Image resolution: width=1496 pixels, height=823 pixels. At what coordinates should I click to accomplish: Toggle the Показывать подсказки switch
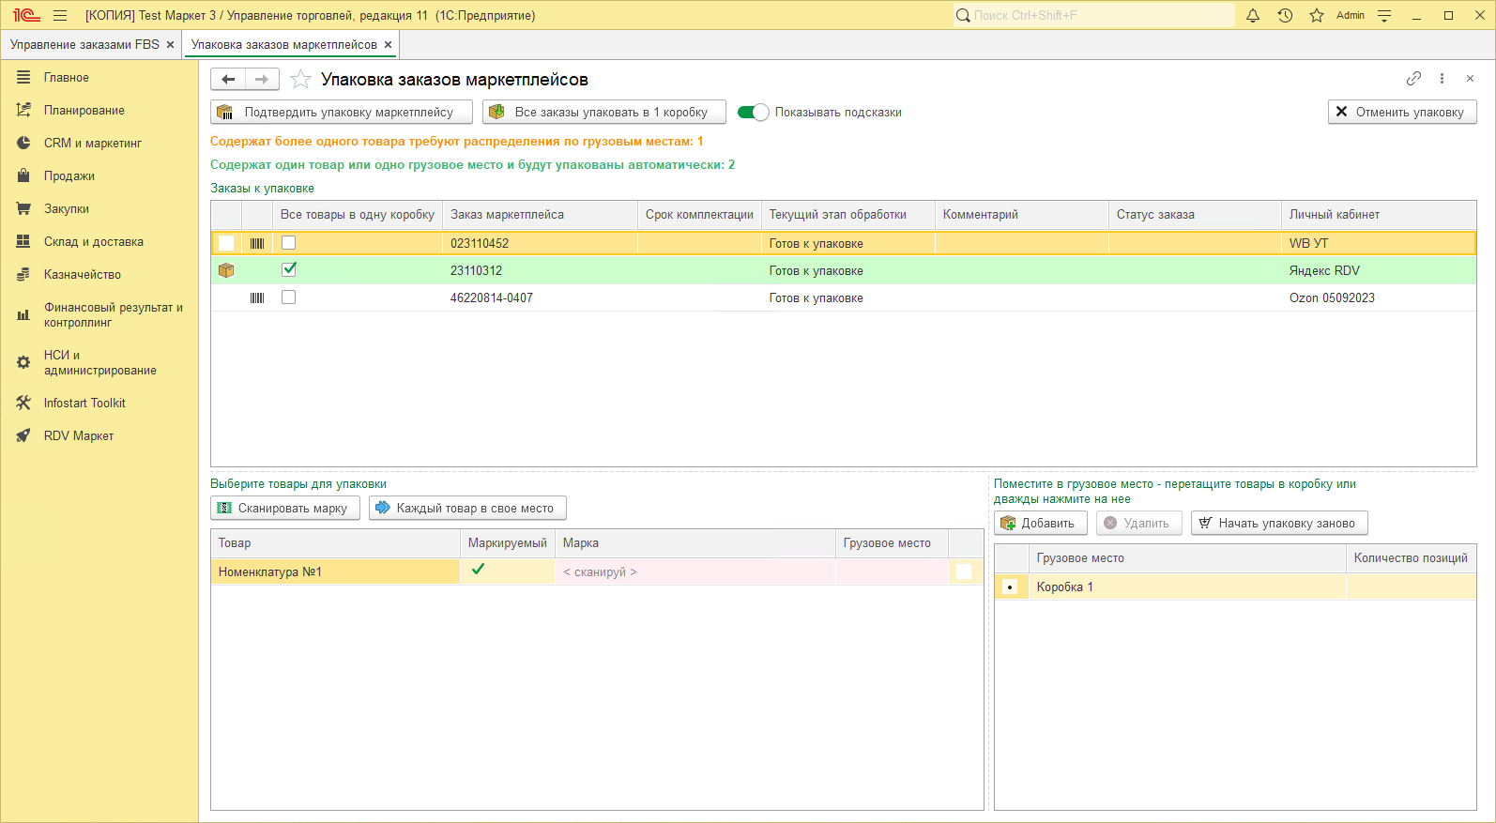tap(753, 113)
